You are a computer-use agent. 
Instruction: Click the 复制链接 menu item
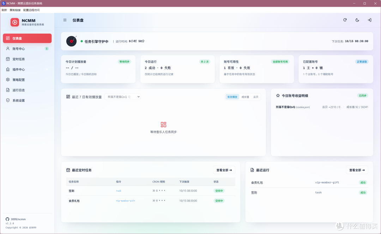15,10
